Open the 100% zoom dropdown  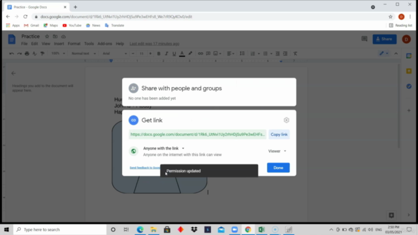click(x=58, y=54)
